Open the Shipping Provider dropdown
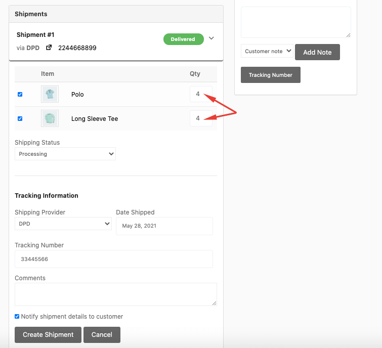 pyautogui.click(x=63, y=224)
